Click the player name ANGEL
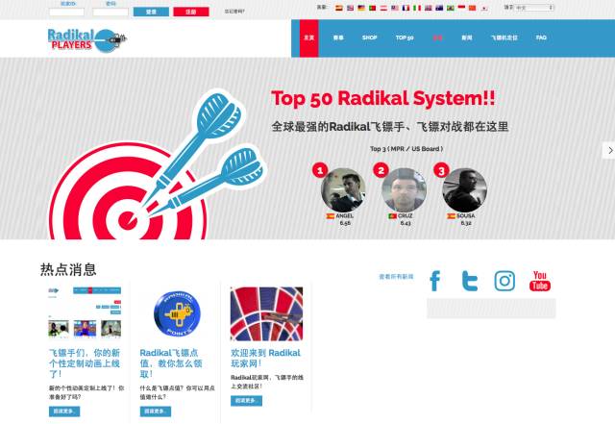This screenshot has height=424, width=615. (x=345, y=216)
